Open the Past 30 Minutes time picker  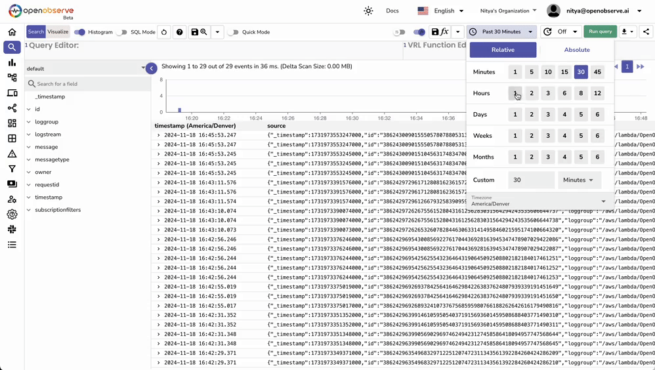click(501, 31)
